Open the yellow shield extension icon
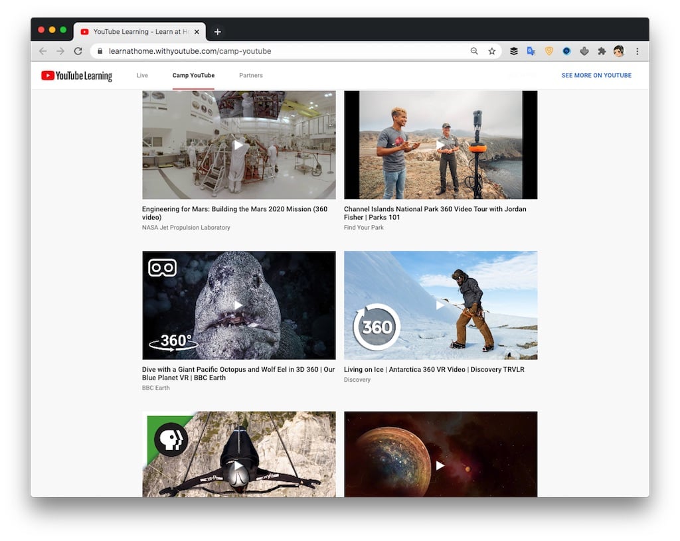Screen dimensions: 680x541 tap(549, 51)
